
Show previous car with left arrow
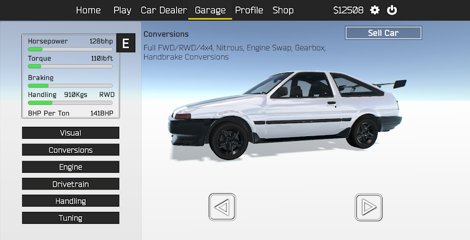point(222,207)
